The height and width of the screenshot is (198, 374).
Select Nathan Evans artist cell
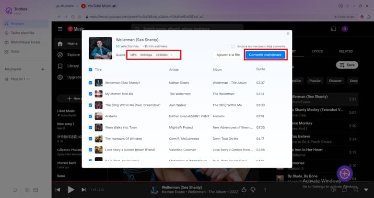click(179, 83)
